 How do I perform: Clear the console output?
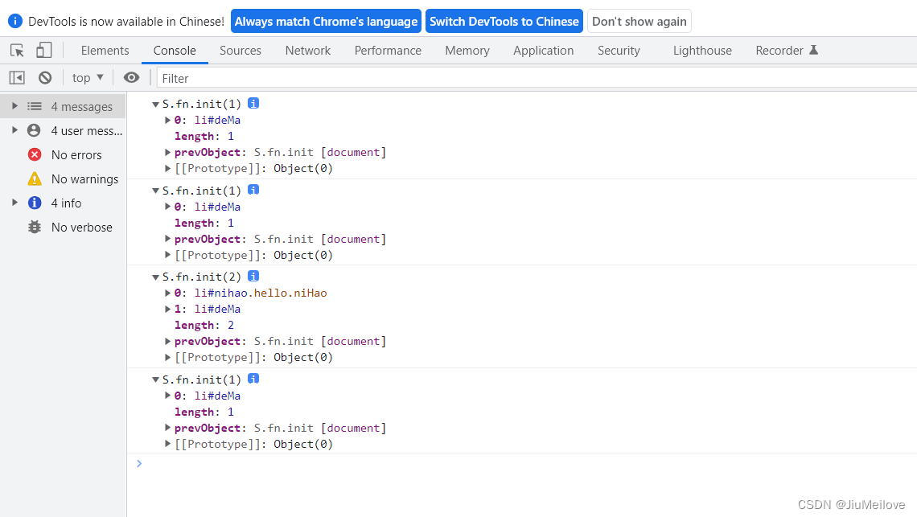pyautogui.click(x=45, y=78)
